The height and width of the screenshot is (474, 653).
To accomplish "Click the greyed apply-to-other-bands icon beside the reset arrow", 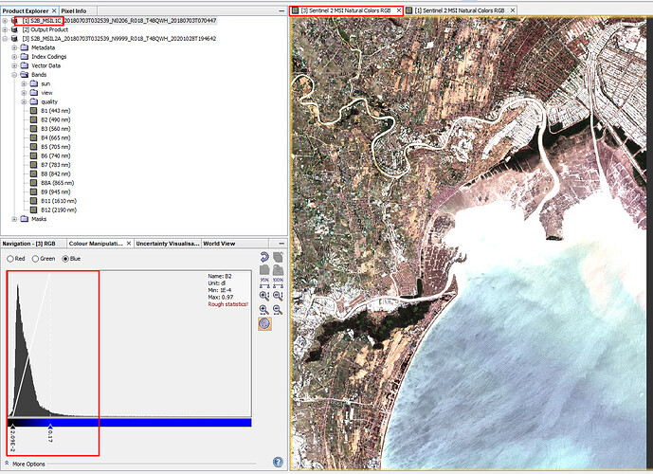I will 278,257.
